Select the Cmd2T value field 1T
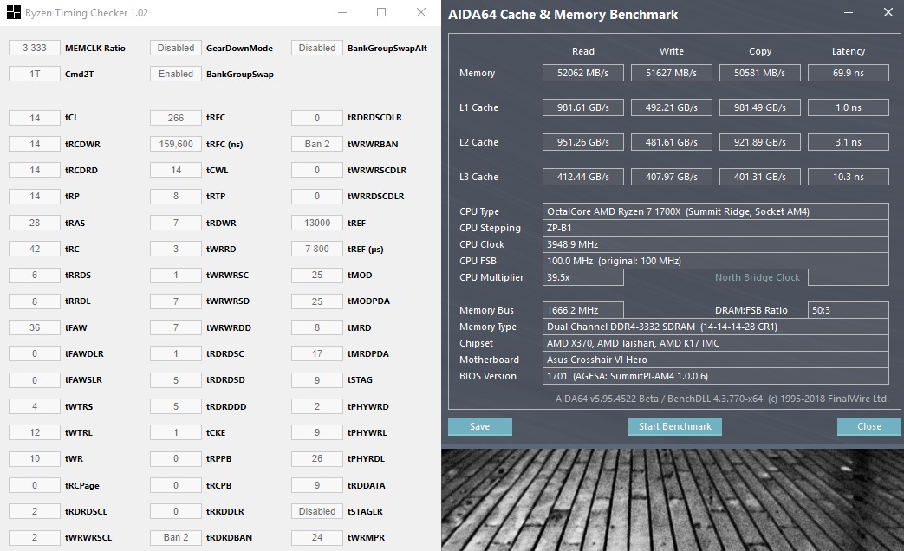 coord(35,74)
